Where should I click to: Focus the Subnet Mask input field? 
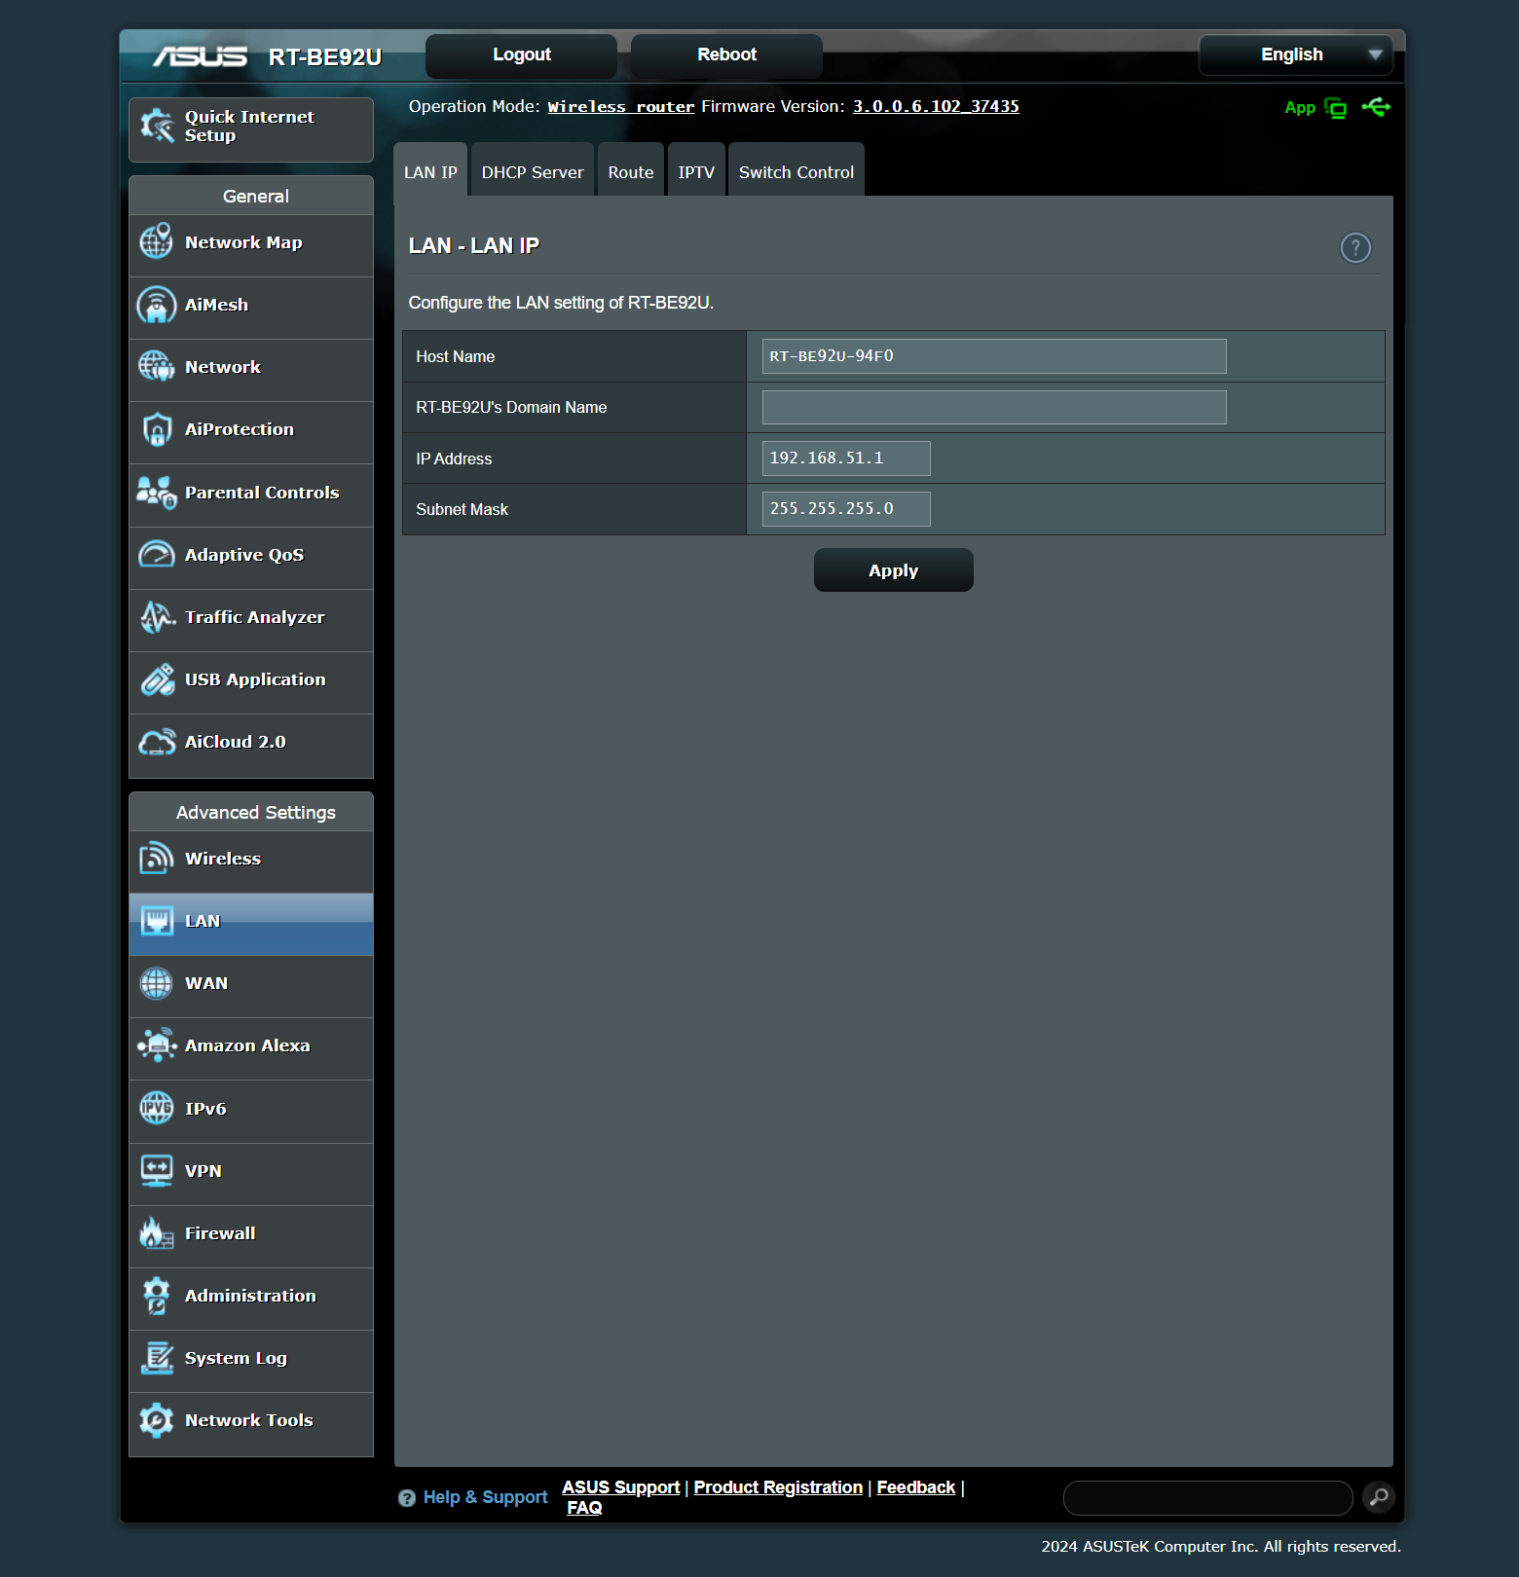coord(846,509)
